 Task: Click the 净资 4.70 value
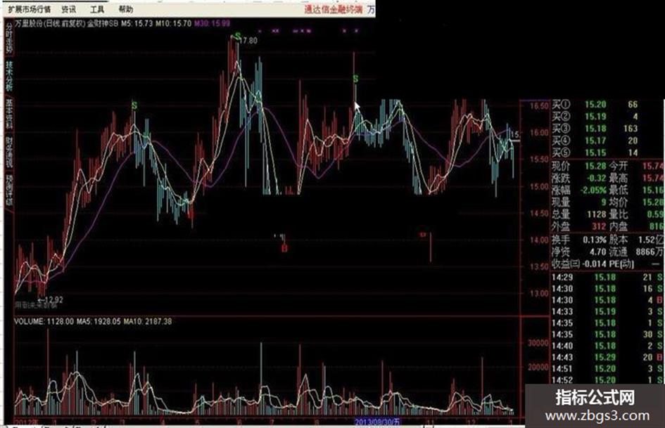coord(597,252)
